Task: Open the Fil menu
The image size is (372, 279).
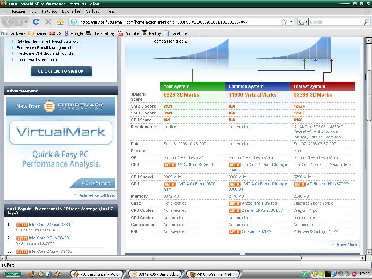Action: click(x=4, y=11)
